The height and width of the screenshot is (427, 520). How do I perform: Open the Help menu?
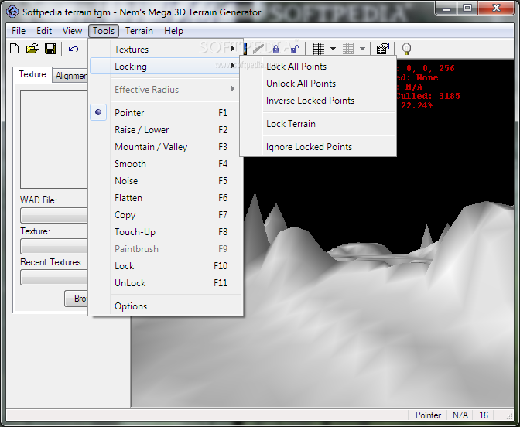point(173,31)
